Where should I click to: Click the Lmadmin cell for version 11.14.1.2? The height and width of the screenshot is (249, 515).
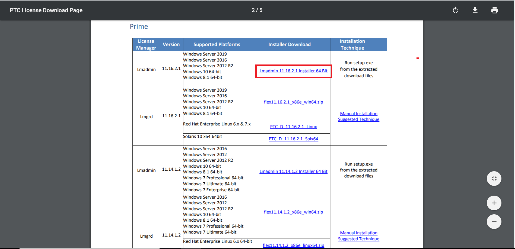pyautogui.click(x=146, y=170)
